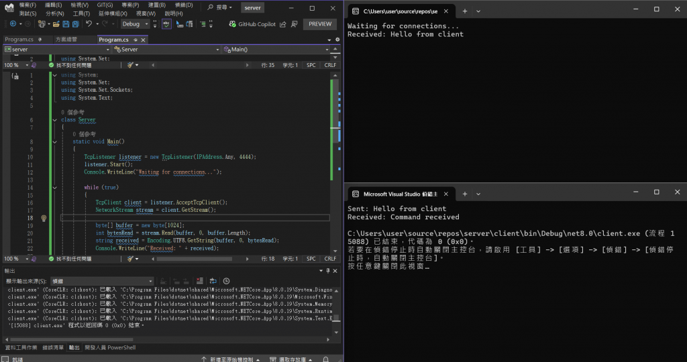Toggle auto-hide pin of the 輸出 panel
Viewport: 687px width, 362px height.
click(327, 271)
